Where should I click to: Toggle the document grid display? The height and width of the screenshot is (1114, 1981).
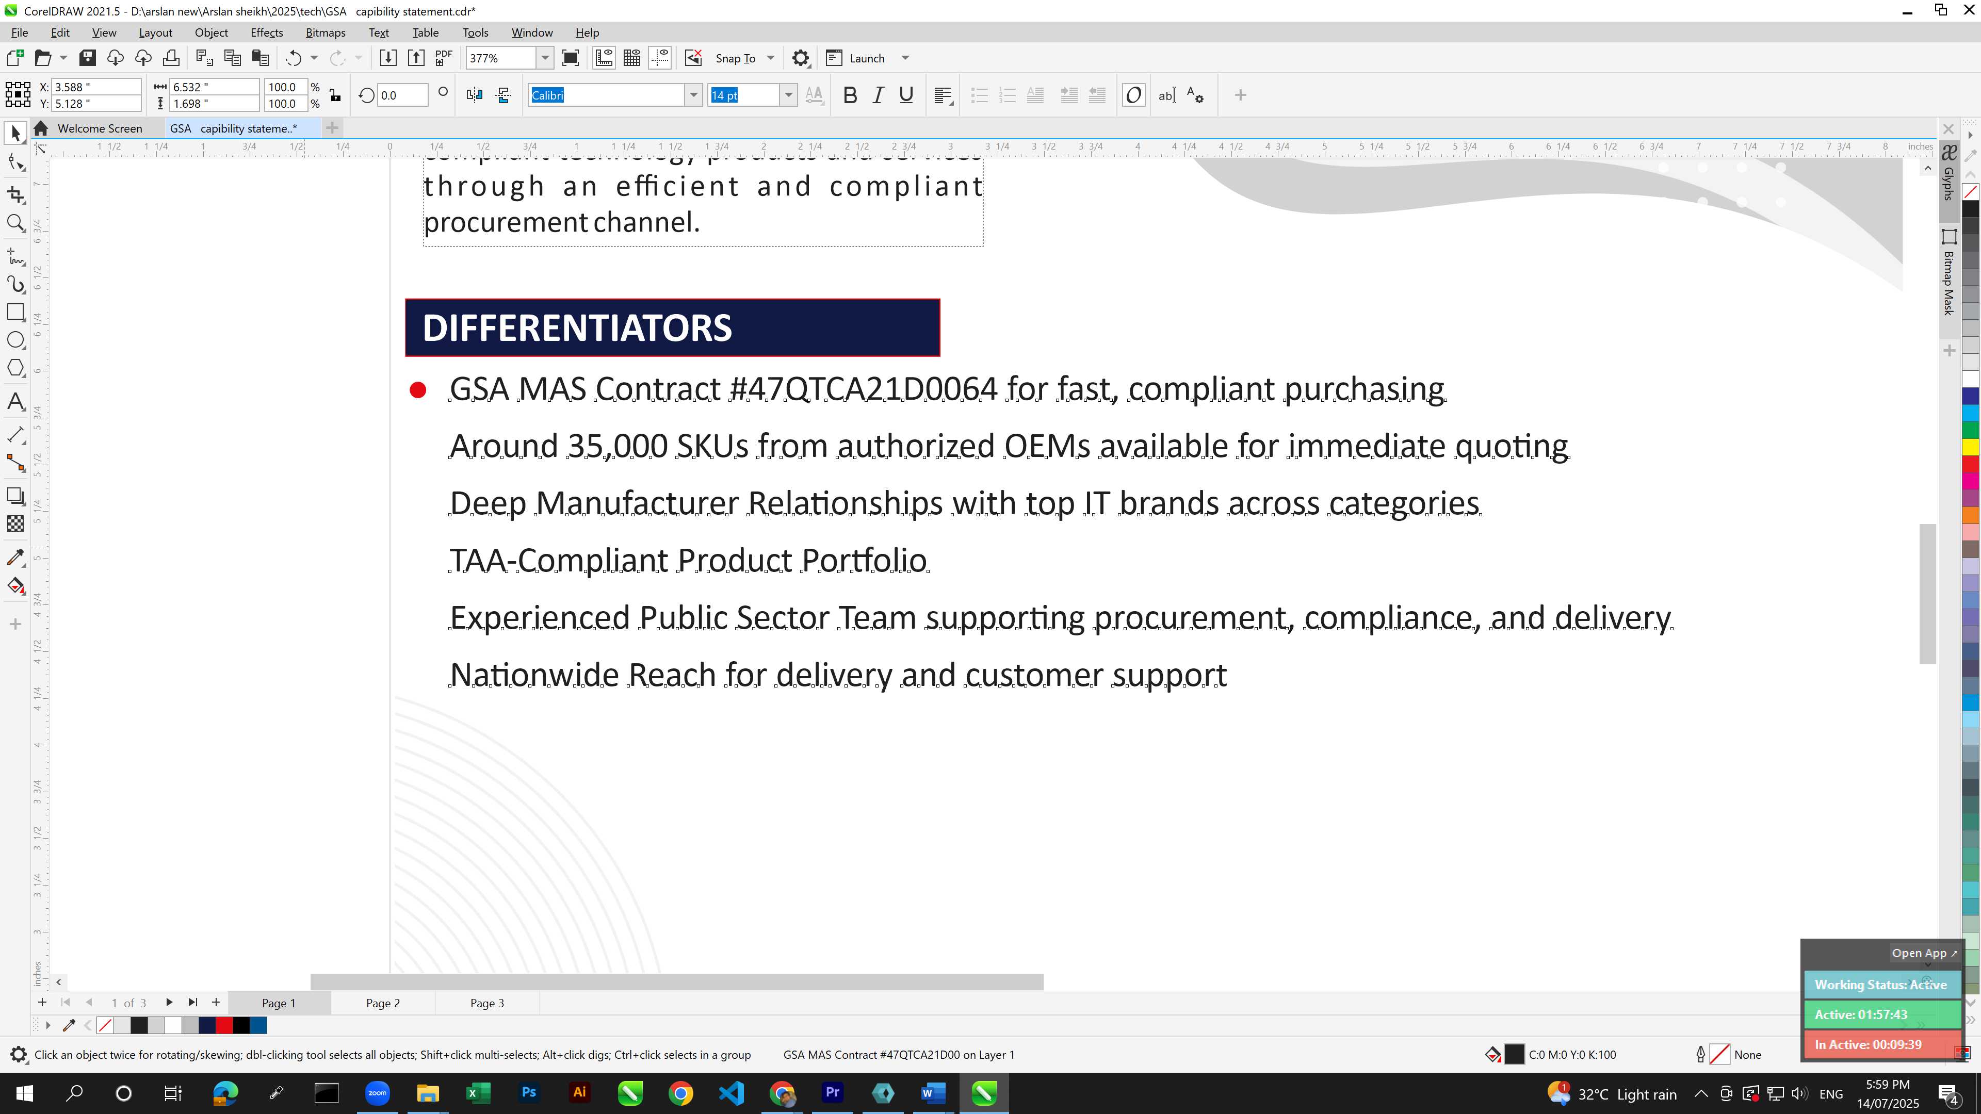pos(632,58)
